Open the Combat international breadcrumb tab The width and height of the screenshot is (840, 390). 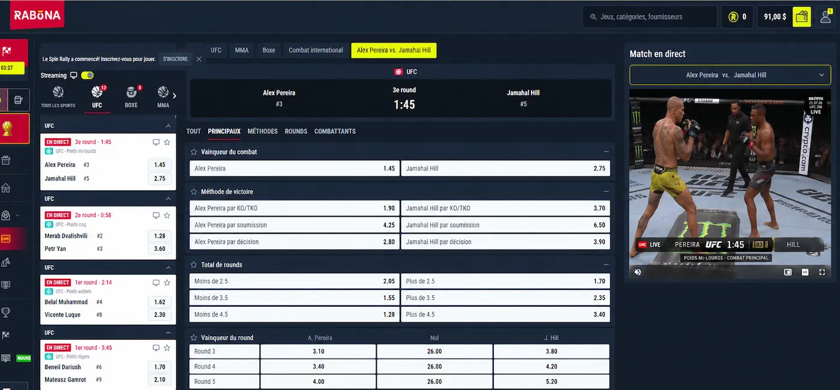click(x=316, y=50)
